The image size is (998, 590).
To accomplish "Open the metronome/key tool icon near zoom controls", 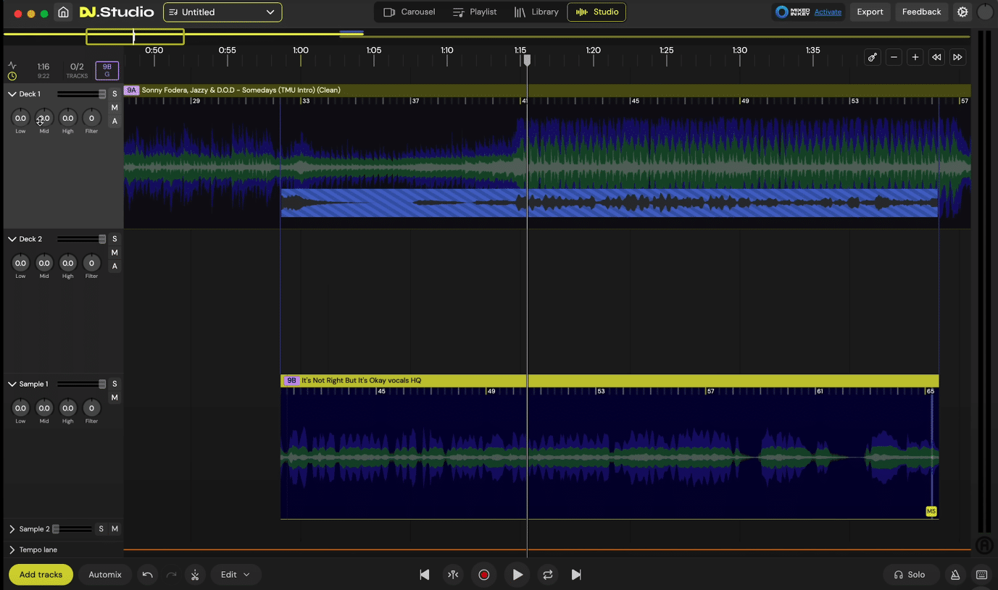I will (872, 57).
